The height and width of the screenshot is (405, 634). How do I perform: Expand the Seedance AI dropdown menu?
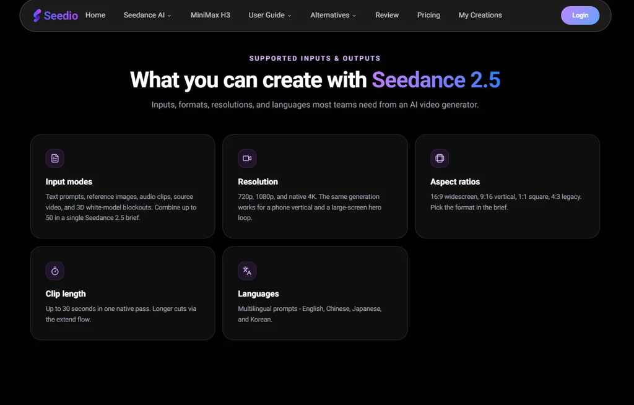147,15
